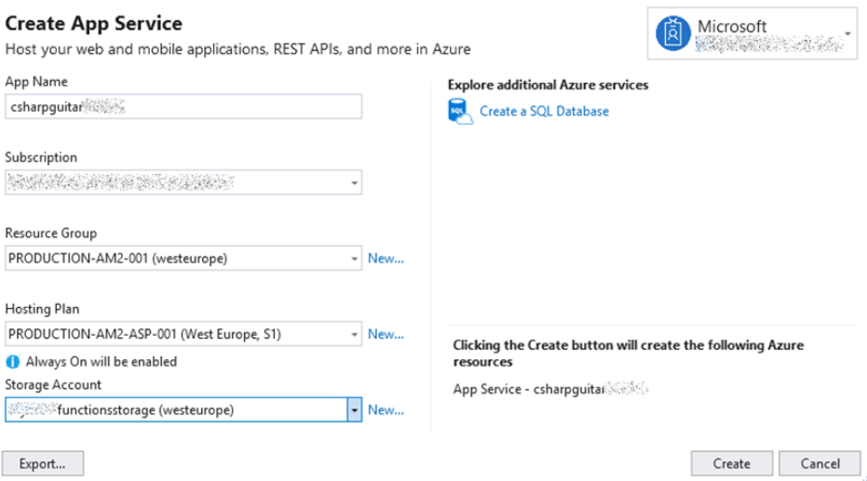Click the Create button

[x=732, y=463]
